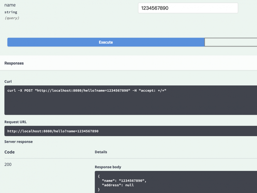
Task: Click the Details column header
Action: [101, 152]
